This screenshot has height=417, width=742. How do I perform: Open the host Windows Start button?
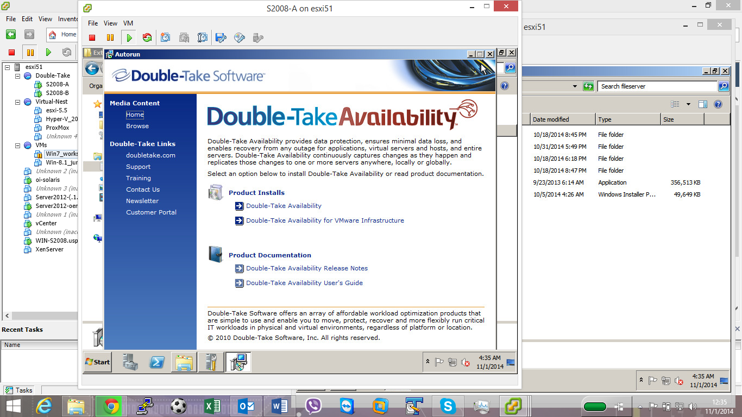coord(13,406)
